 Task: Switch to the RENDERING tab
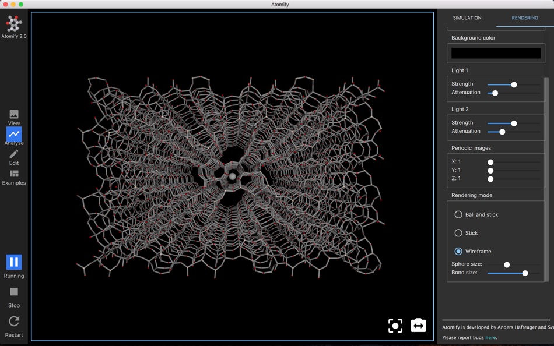pyautogui.click(x=525, y=17)
